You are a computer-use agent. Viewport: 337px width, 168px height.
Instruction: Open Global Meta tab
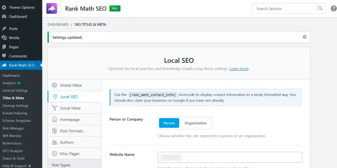click(x=74, y=85)
